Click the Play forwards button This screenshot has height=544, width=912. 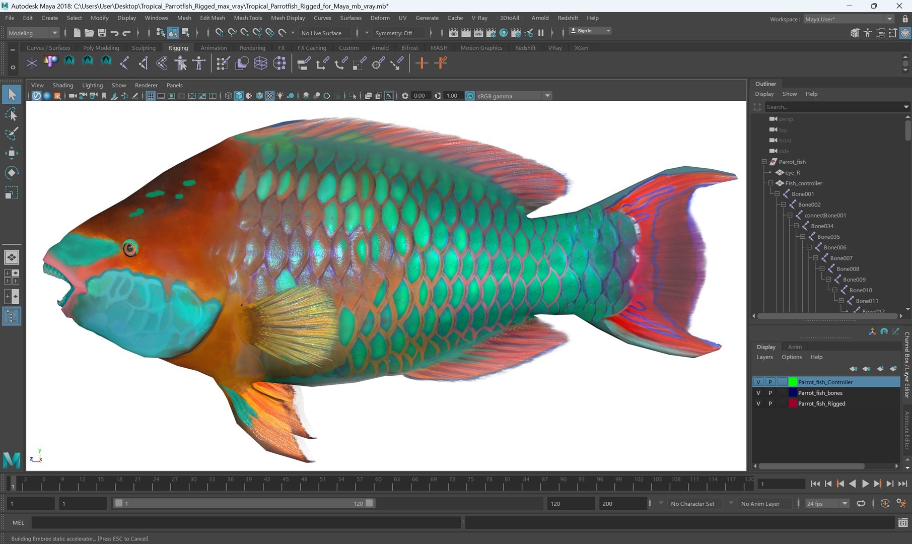pos(865,484)
